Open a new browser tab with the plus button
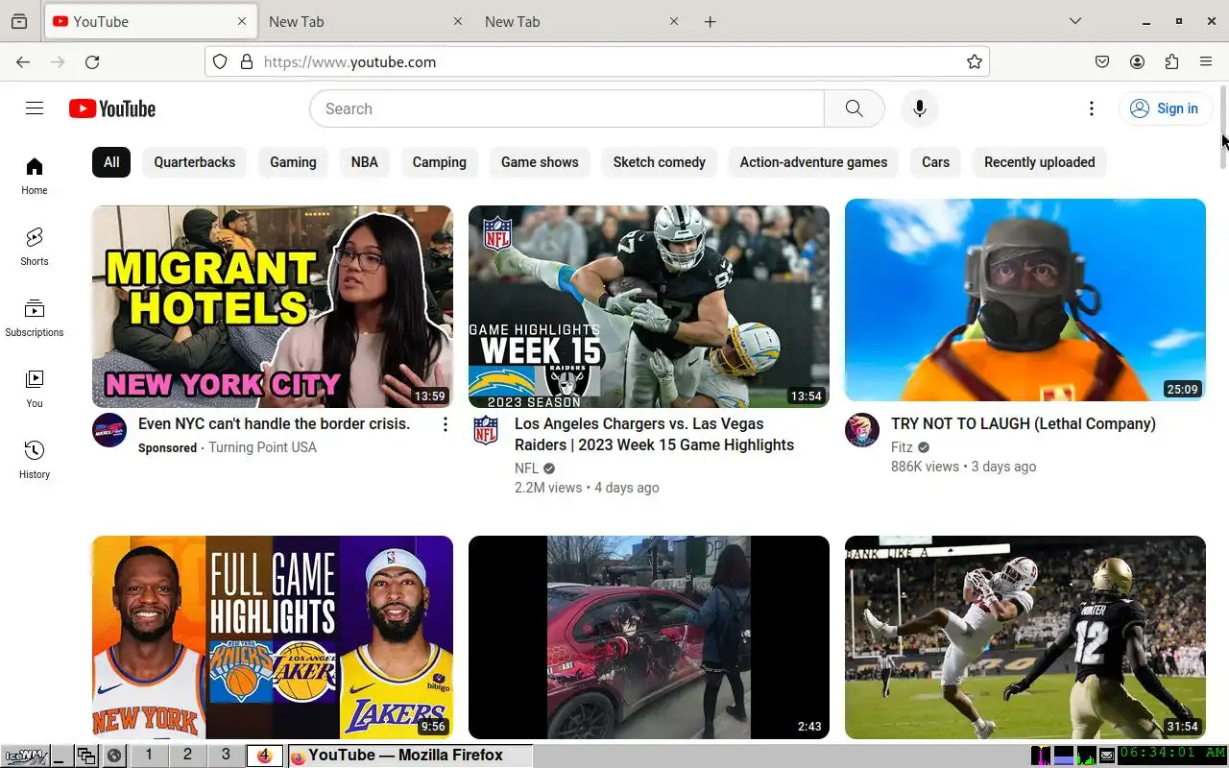The height and width of the screenshot is (768, 1229). pyautogui.click(x=711, y=21)
